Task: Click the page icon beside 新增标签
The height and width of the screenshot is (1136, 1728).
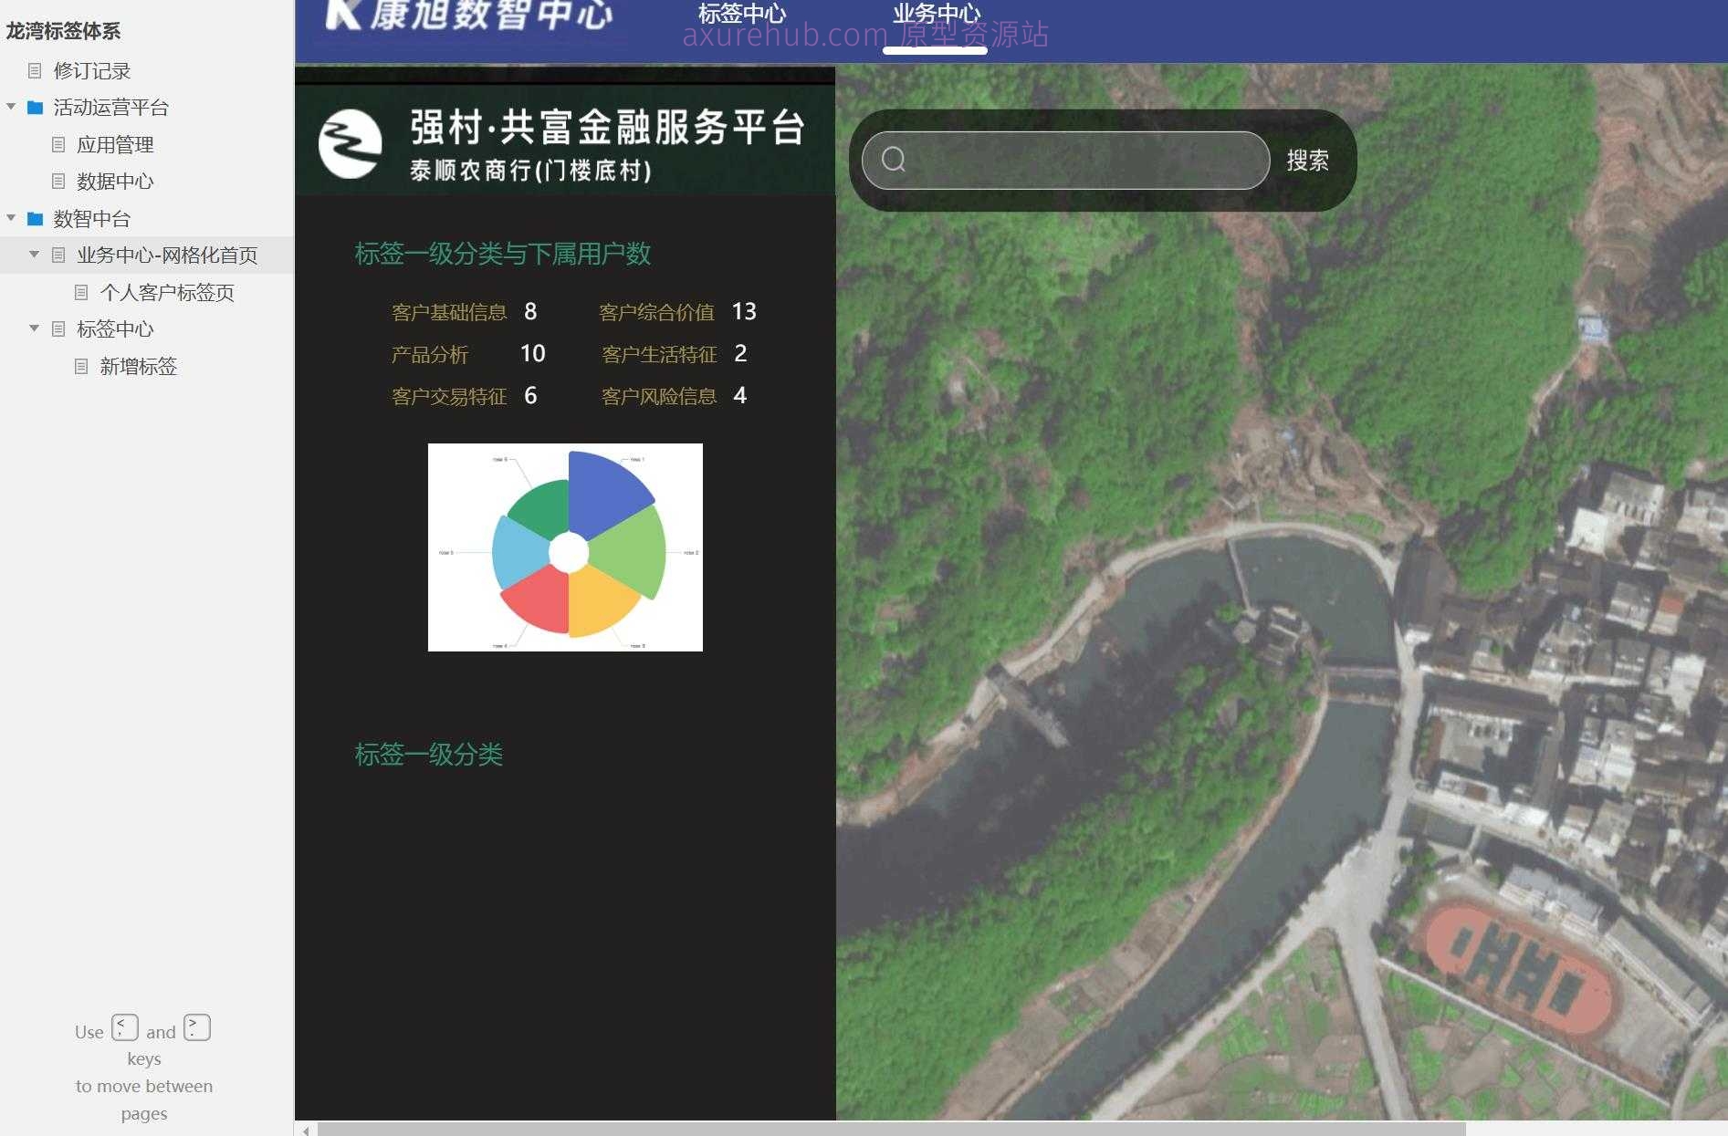Action: [81, 366]
